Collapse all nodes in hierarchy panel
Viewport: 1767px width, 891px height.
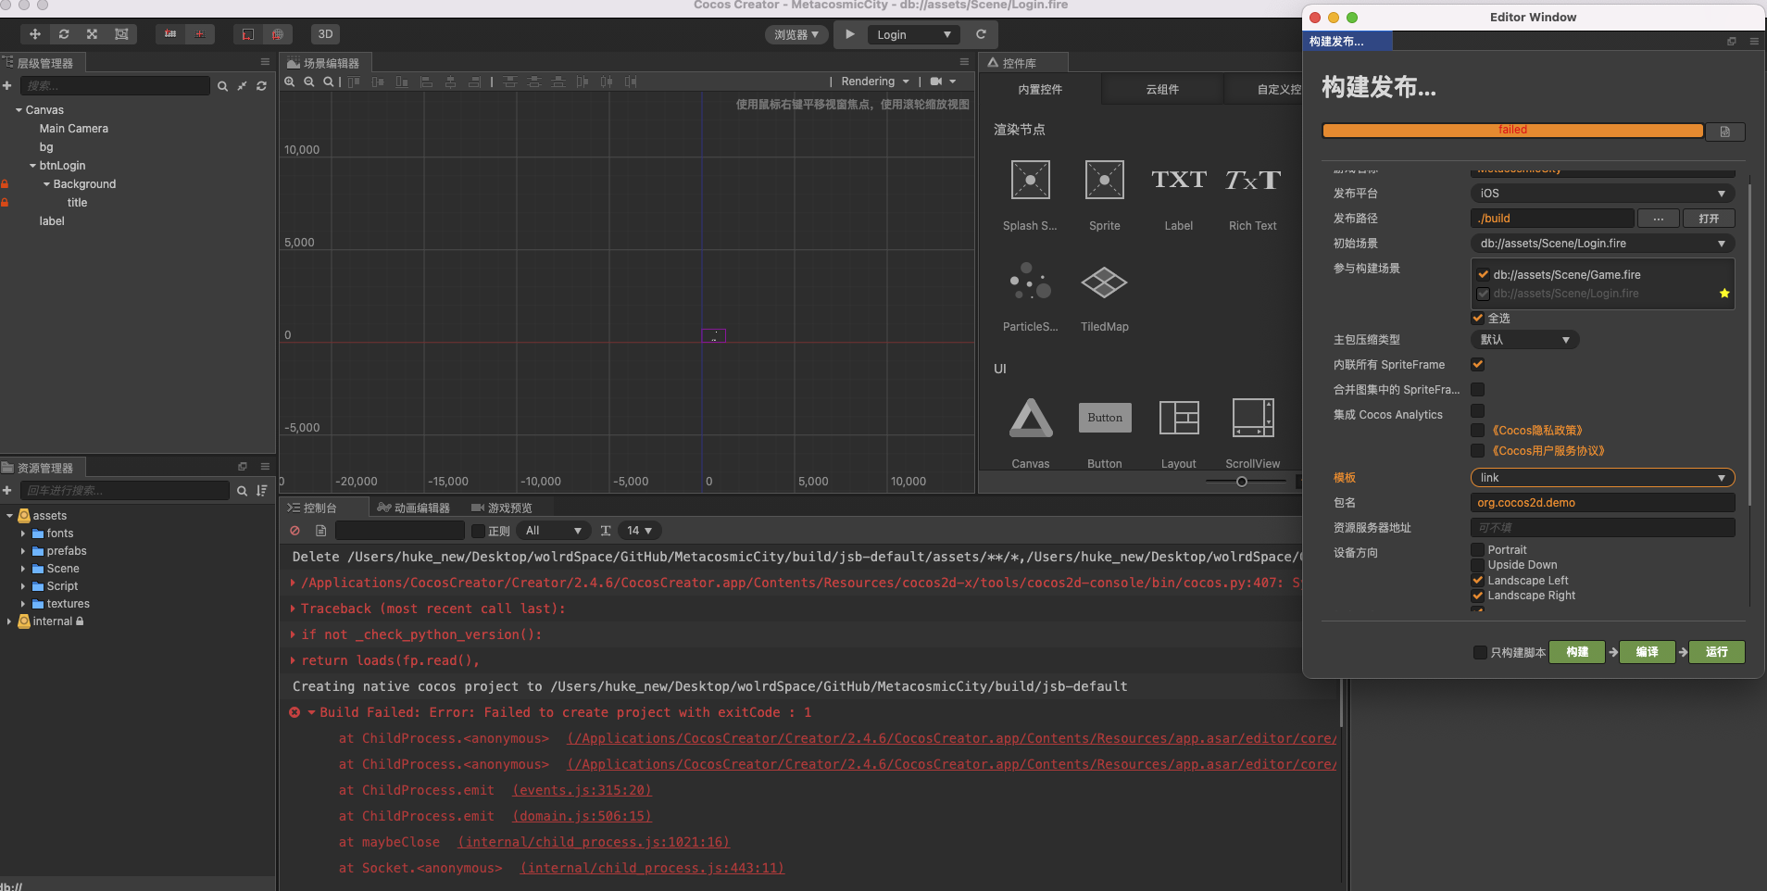242,86
